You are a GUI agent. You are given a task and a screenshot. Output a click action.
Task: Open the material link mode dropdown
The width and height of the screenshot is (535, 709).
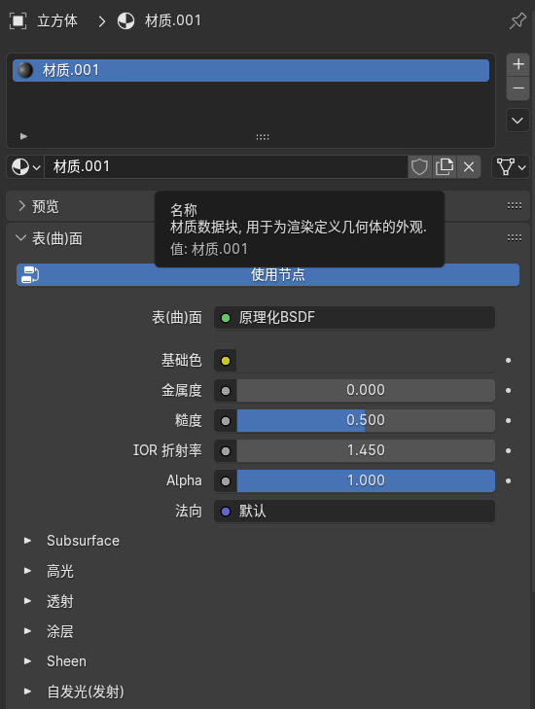click(x=511, y=167)
